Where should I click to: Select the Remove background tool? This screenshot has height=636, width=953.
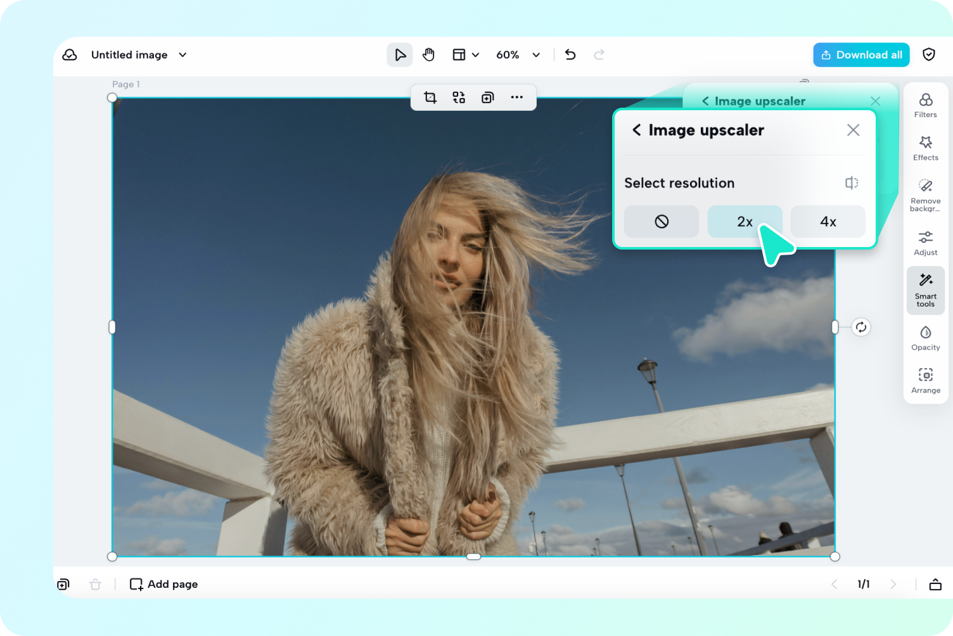[x=925, y=194]
